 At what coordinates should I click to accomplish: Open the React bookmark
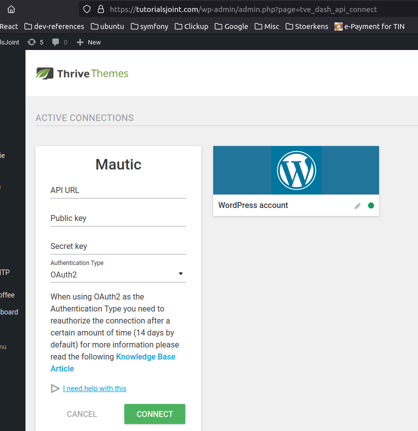tap(9, 26)
